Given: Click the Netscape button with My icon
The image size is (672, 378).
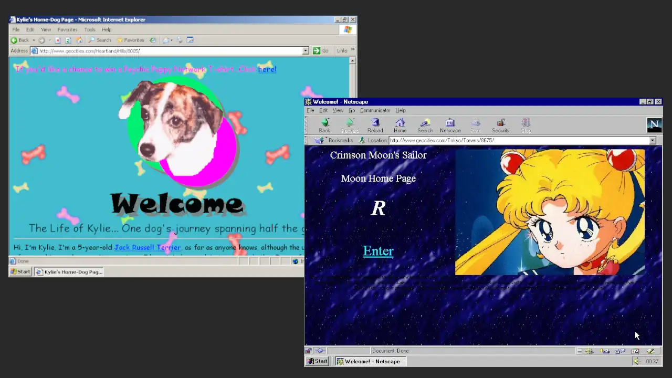Looking at the screenshot, I should pyautogui.click(x=450, y=125).
